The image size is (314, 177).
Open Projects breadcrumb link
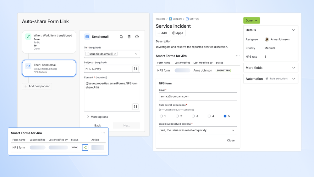[x=160, y=19]
